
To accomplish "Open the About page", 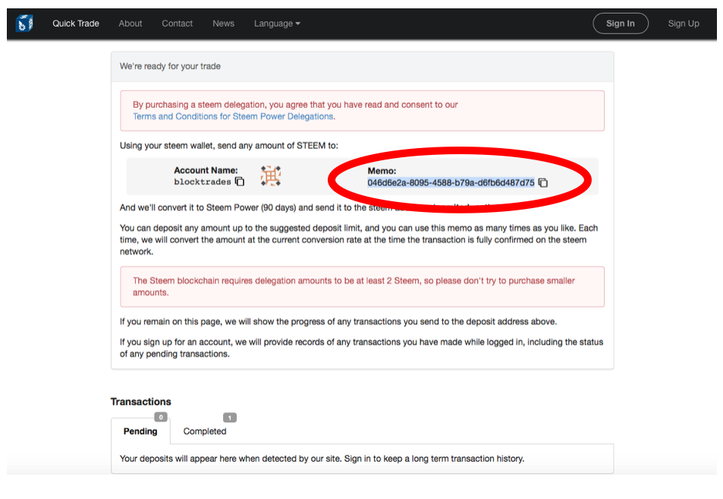I will point(130,24).
